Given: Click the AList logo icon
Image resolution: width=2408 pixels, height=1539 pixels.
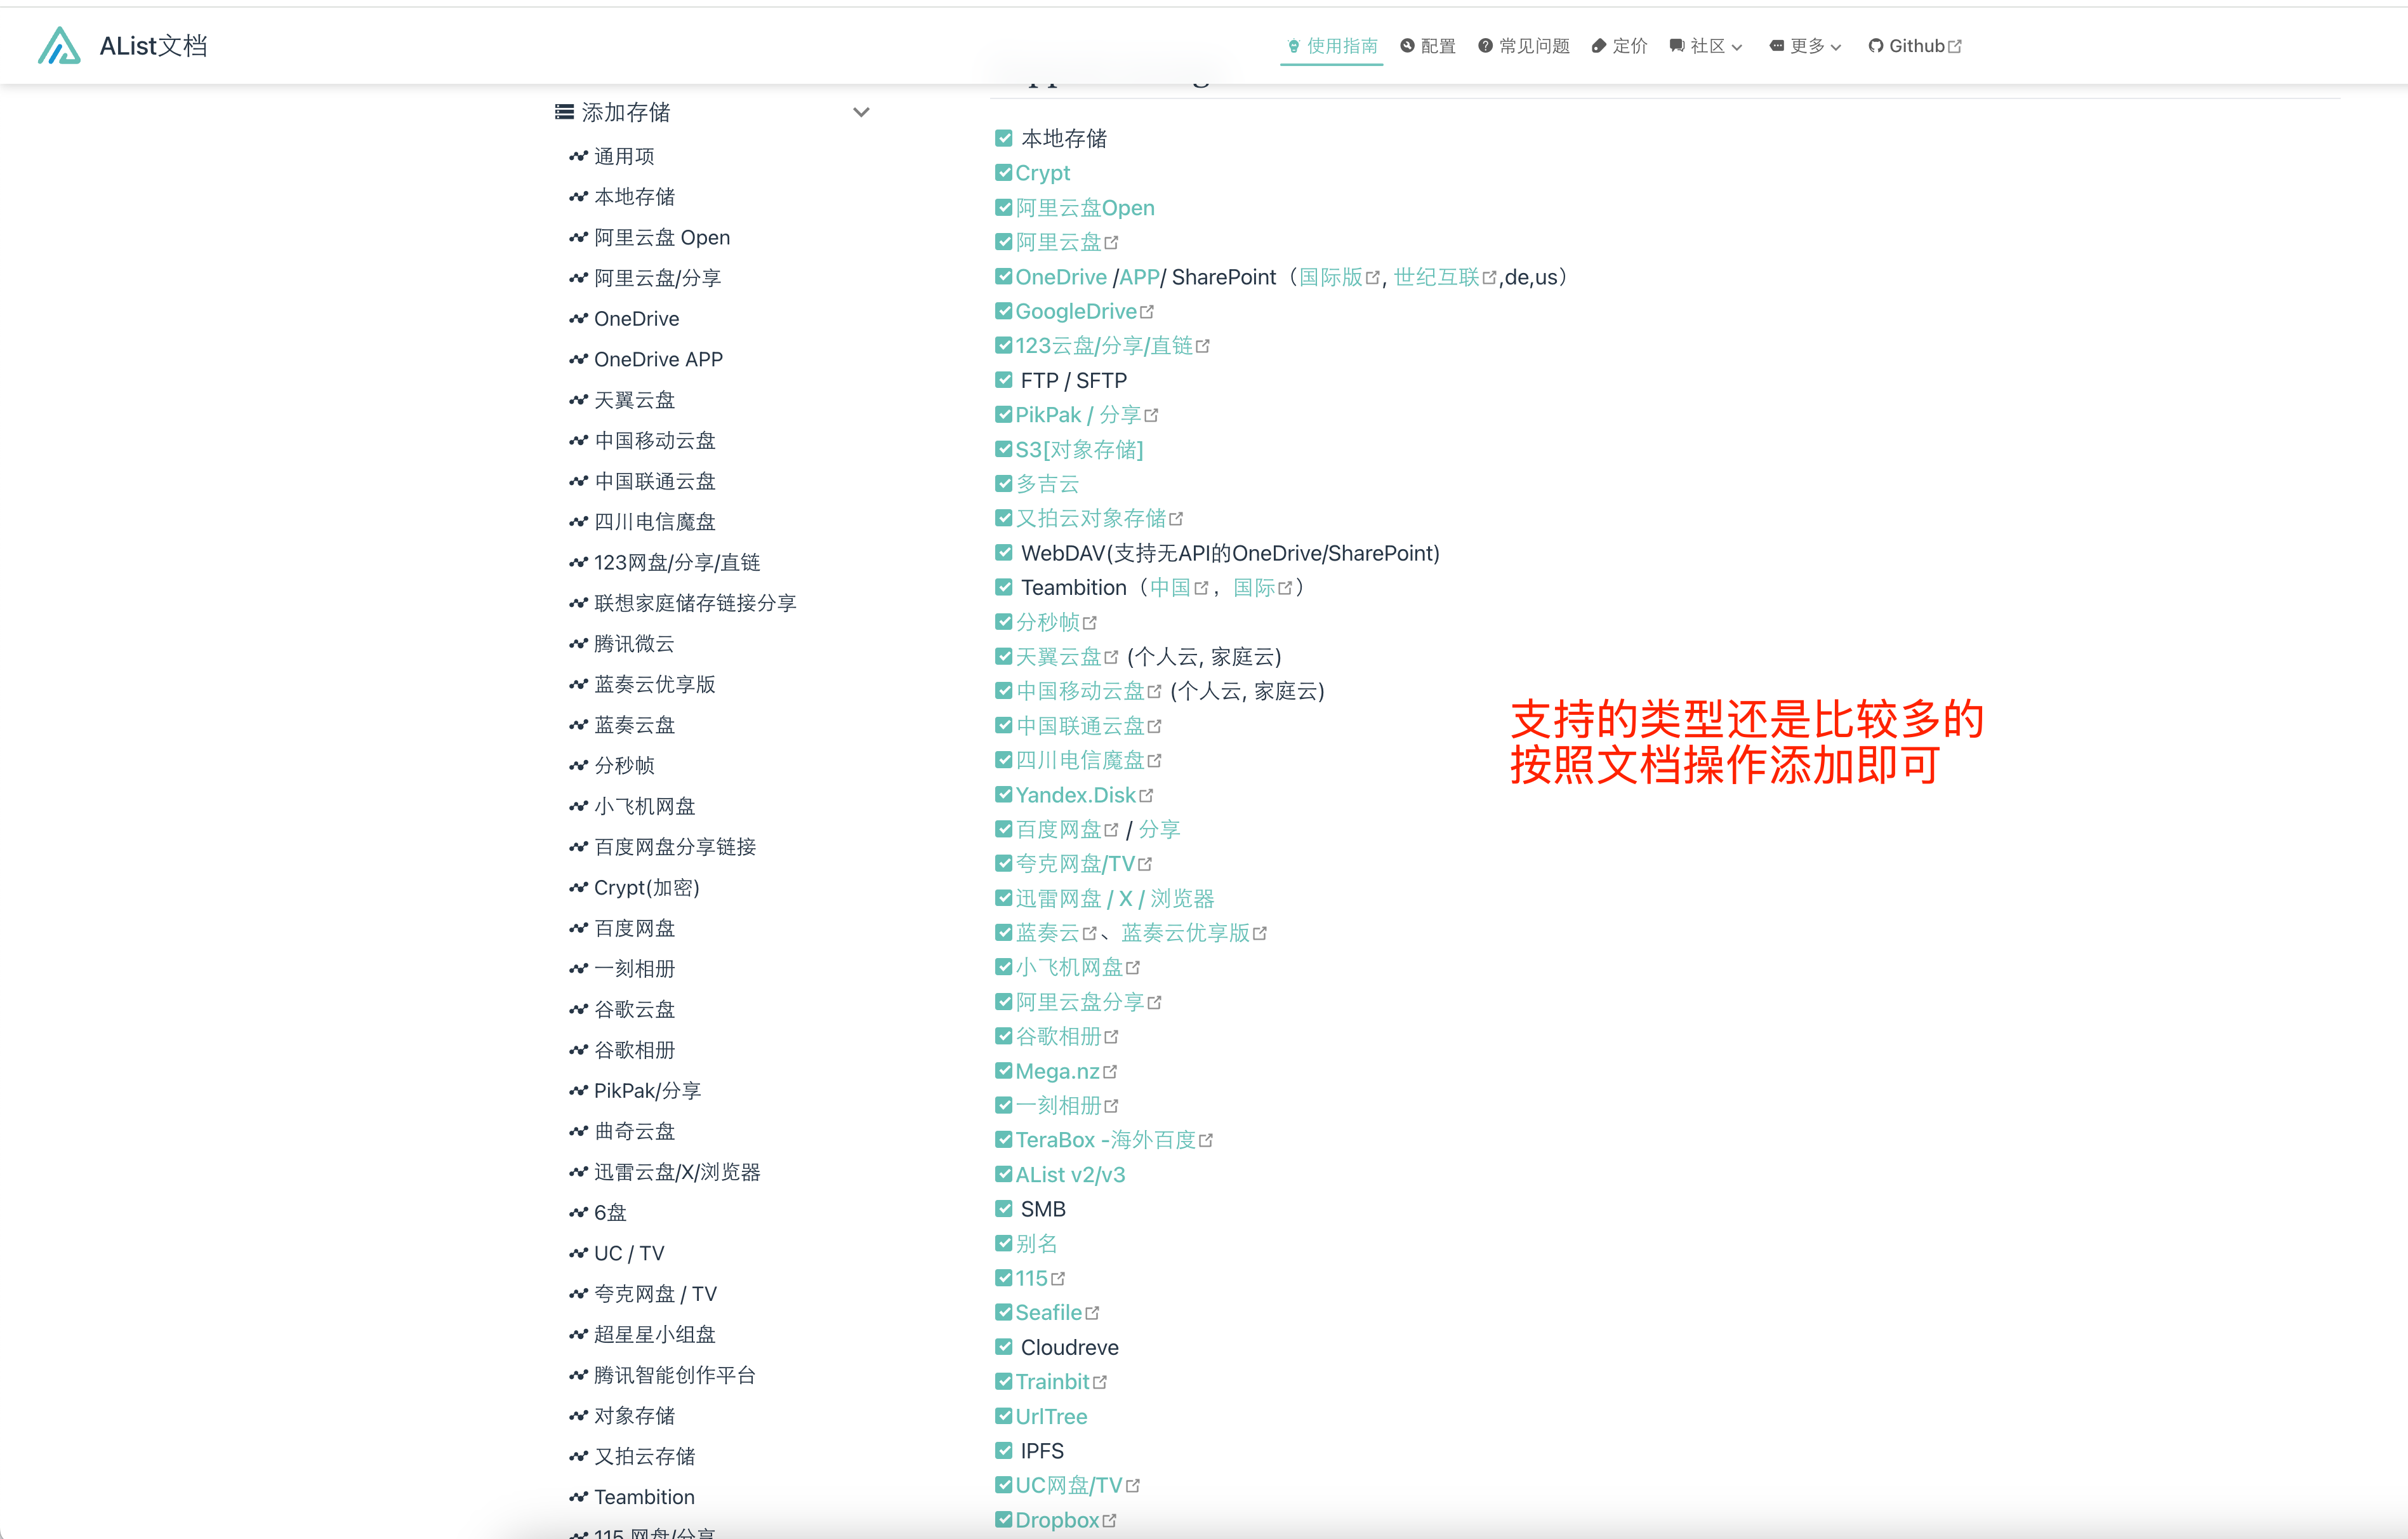Looking at the screenshot, I should pyautogui.click(x=59, y=46).
